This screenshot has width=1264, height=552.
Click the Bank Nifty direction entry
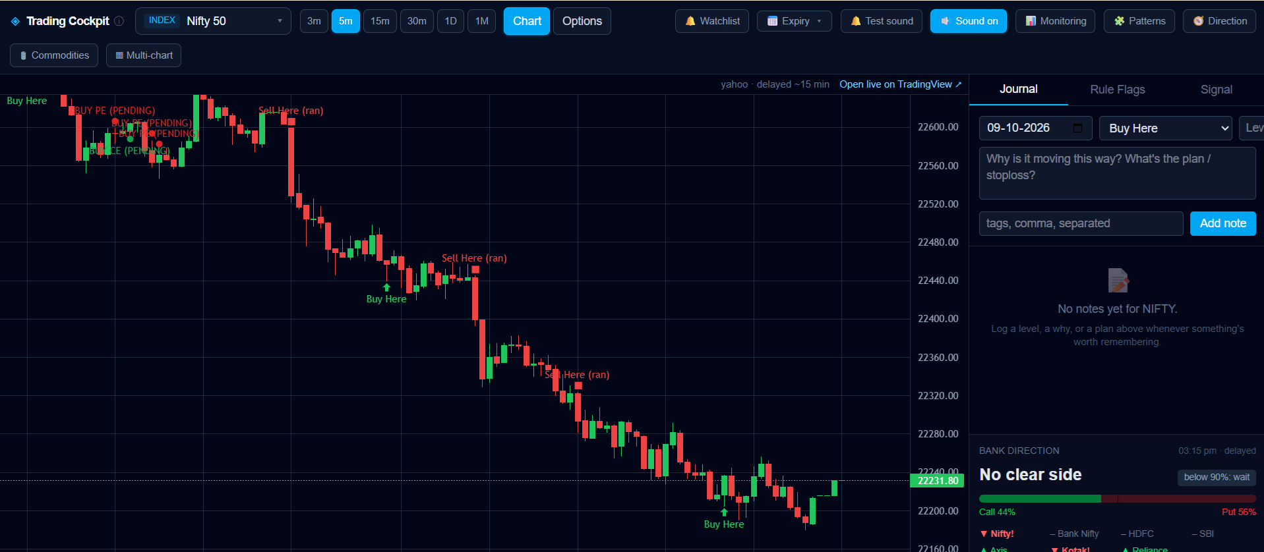(1074, 534)
